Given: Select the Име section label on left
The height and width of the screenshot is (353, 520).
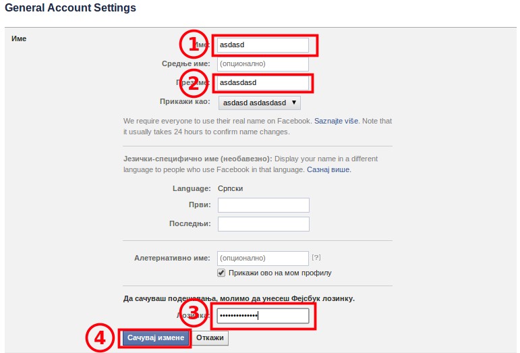Looking at the screenshot, I should [x=19, y=38].
